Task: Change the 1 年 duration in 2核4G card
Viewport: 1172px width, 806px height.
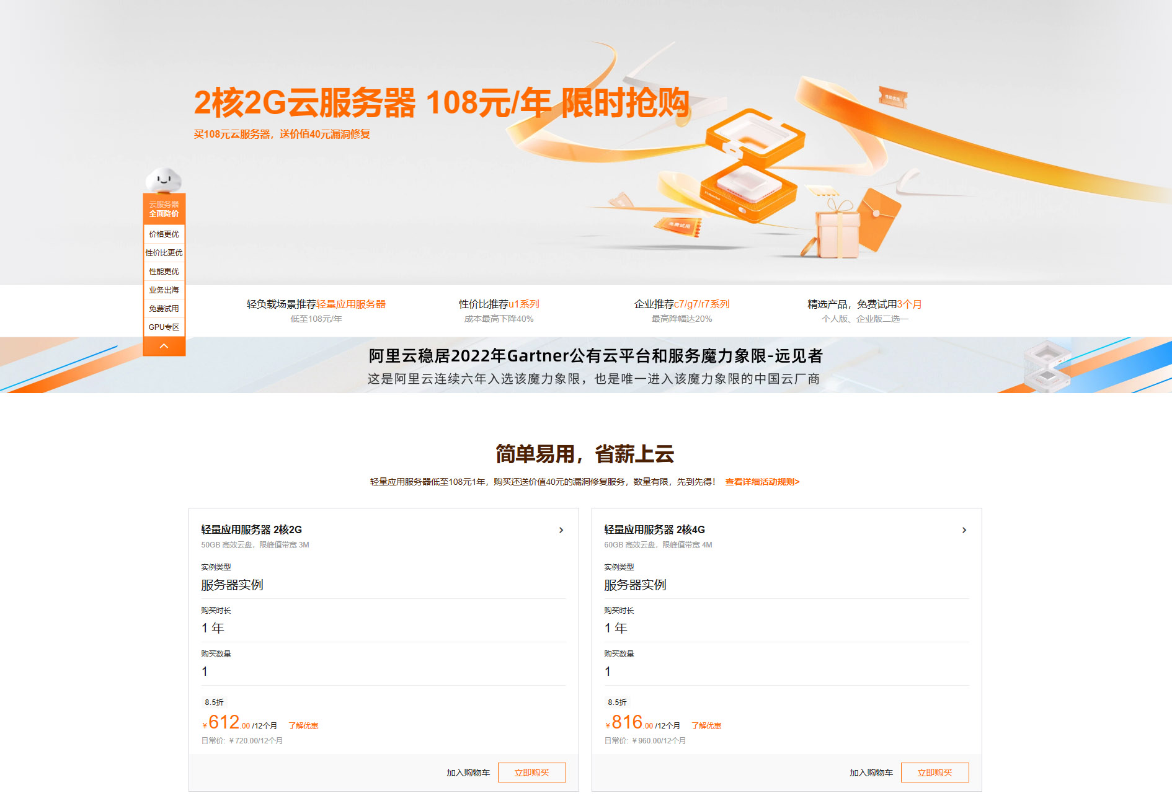Action: [x=786, y=628]
